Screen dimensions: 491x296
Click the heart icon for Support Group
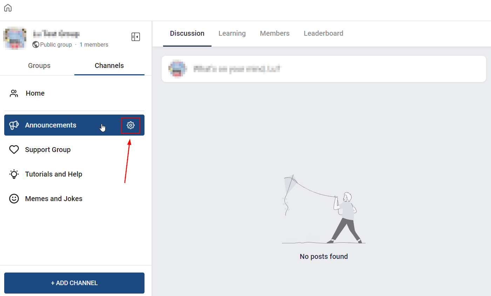14,150
